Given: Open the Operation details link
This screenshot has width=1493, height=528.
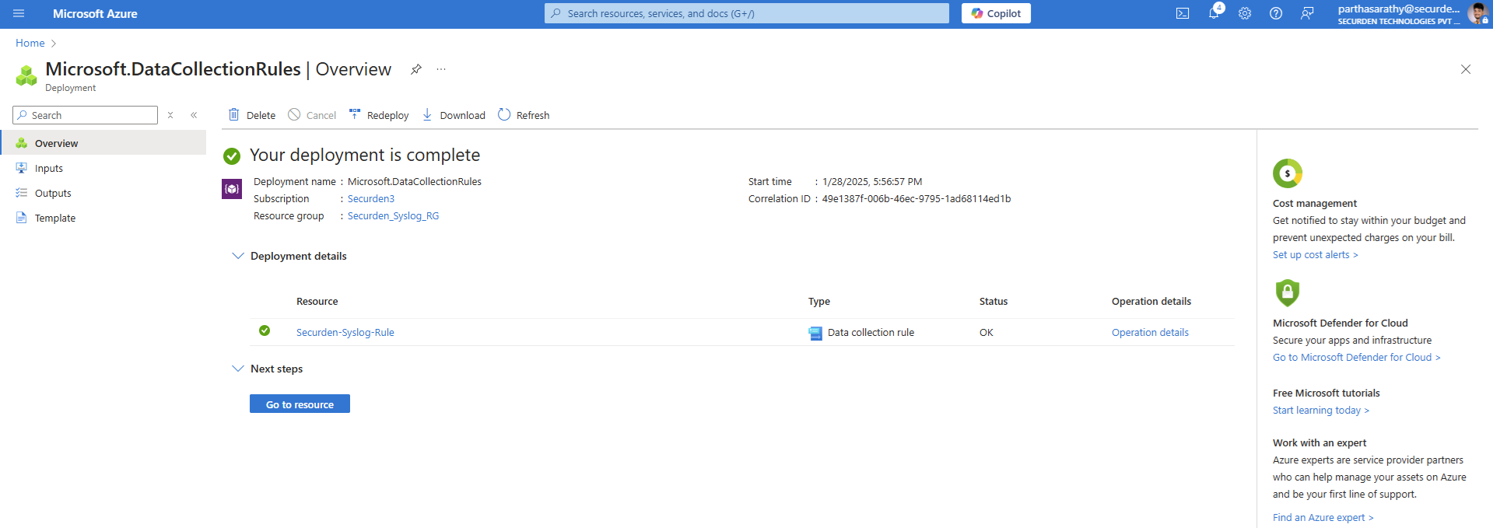Looking at the screenshot, I should pyautogui.click(x=1150, y=333).
